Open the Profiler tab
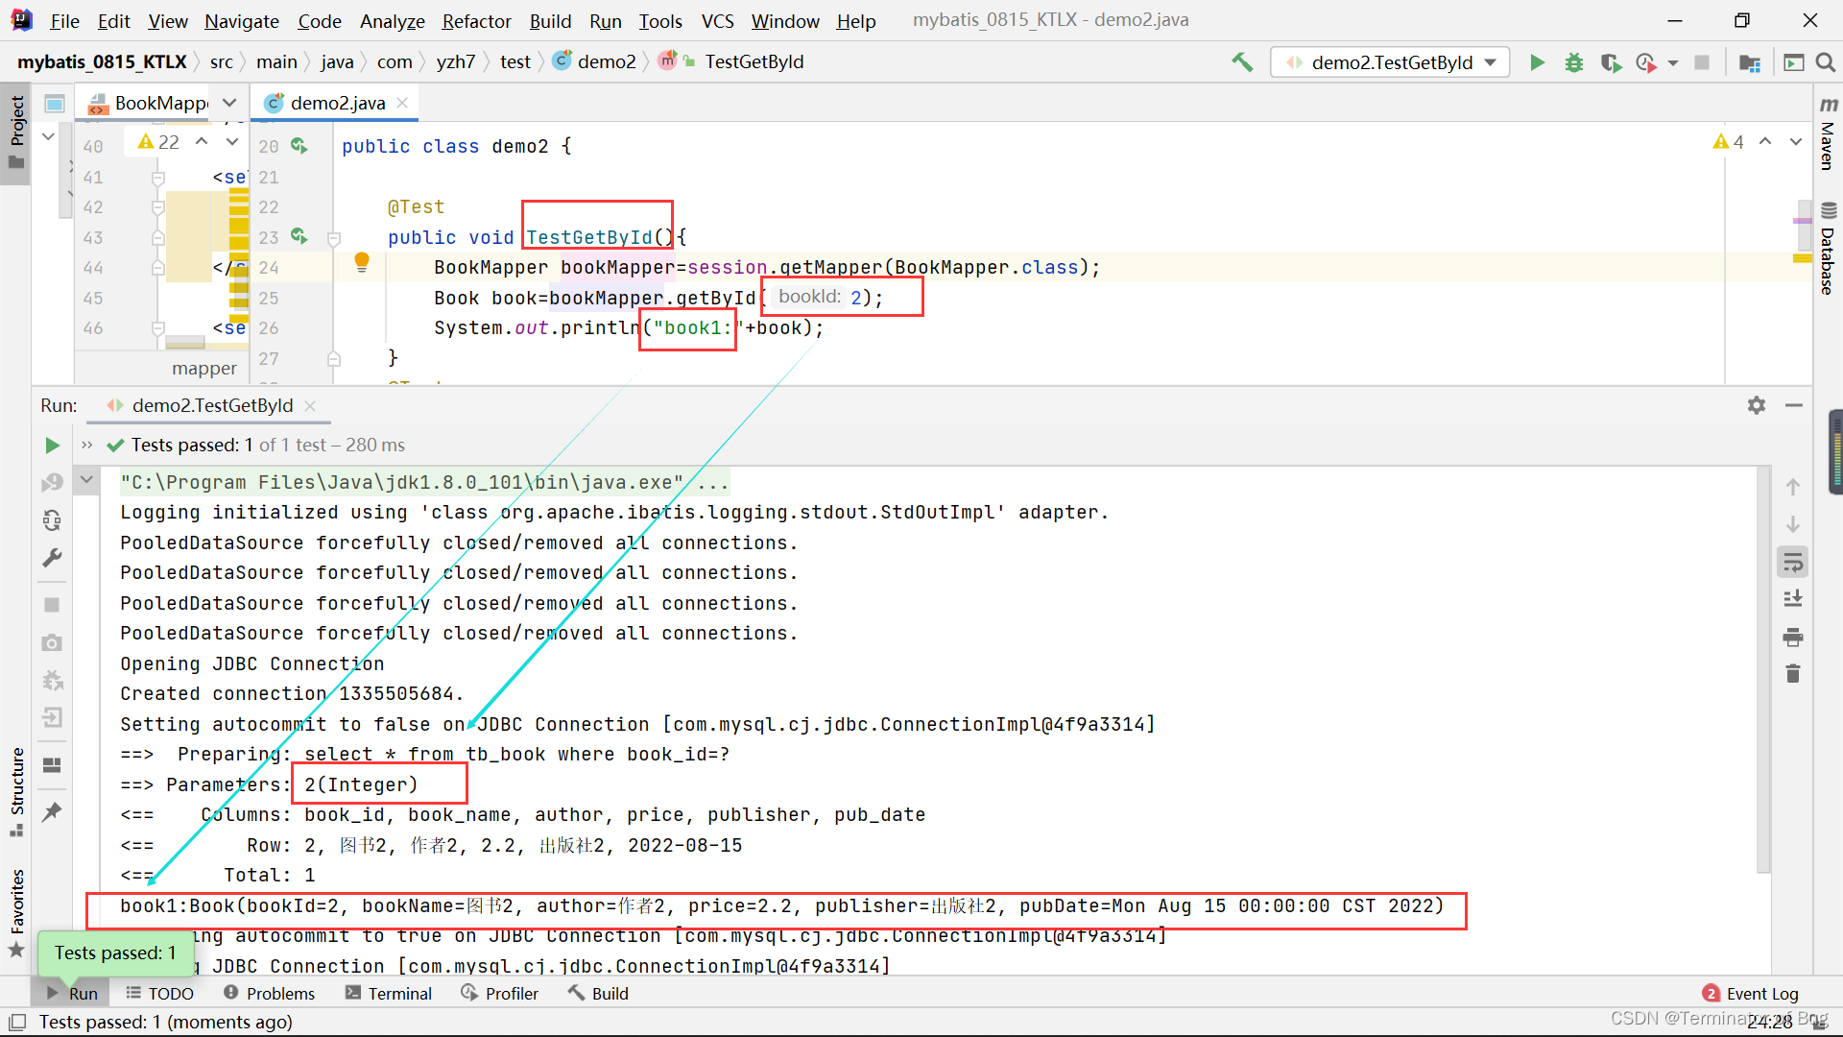The image size is (1843, 1037). tap(501, 993)
